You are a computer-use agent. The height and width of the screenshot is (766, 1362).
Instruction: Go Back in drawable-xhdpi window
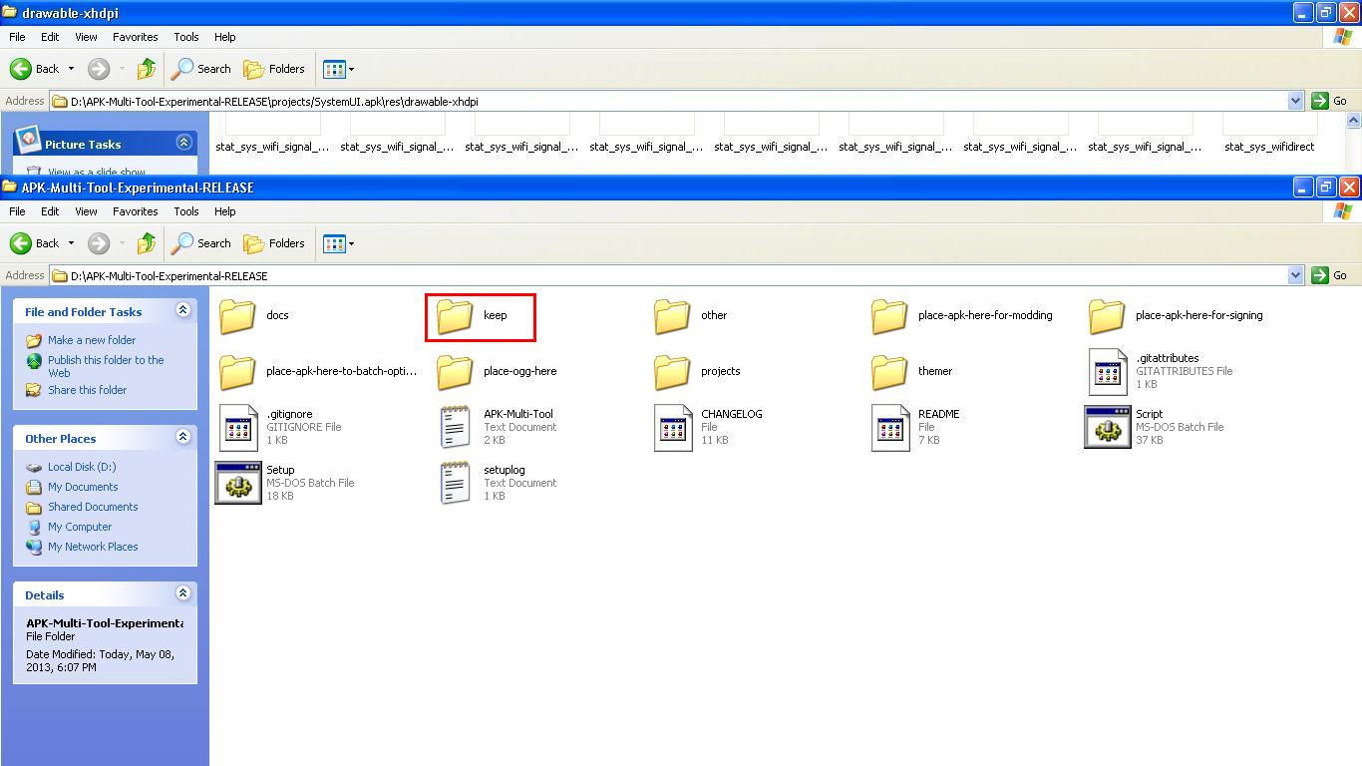coord(35,69)
